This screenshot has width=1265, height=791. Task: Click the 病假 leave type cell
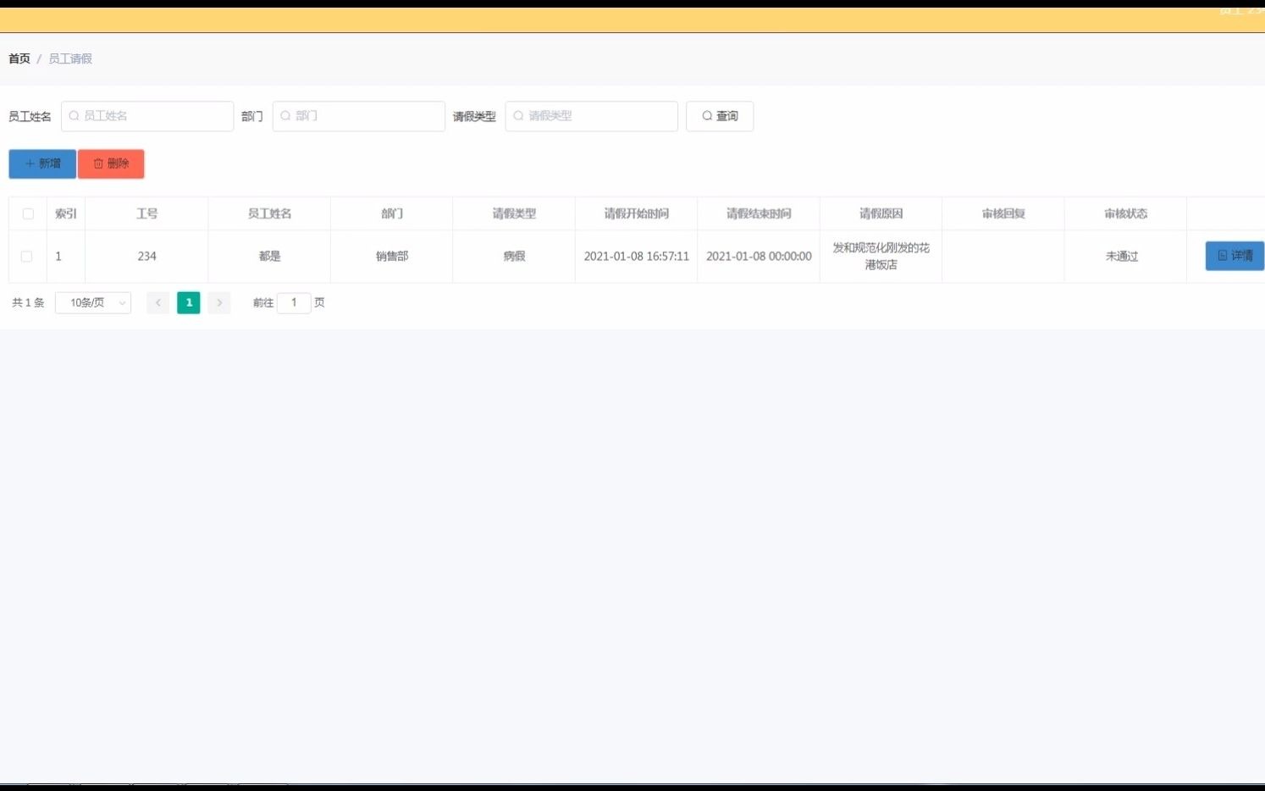514,256
